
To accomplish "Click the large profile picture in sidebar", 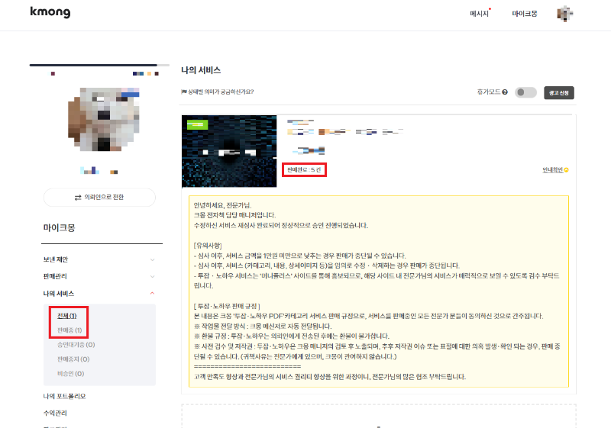I will click(104, 119).
